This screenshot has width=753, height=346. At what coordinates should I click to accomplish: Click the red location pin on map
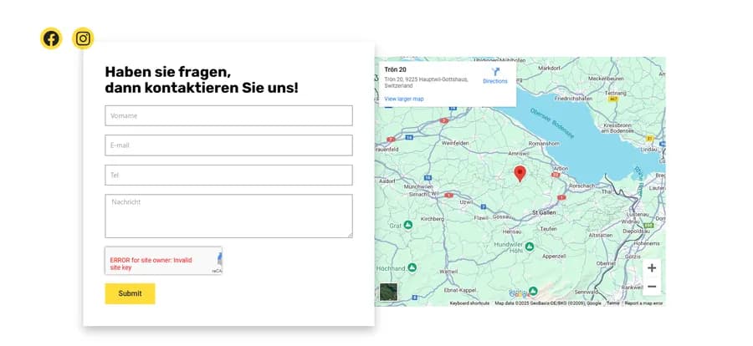click(520, 173)
